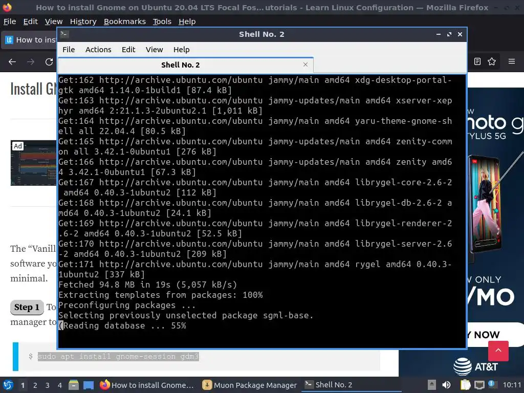Viewport: 524px width, 393px height.
Task: Click 'Extracting templates from packages: 100%' line
Action: [160, 295]
